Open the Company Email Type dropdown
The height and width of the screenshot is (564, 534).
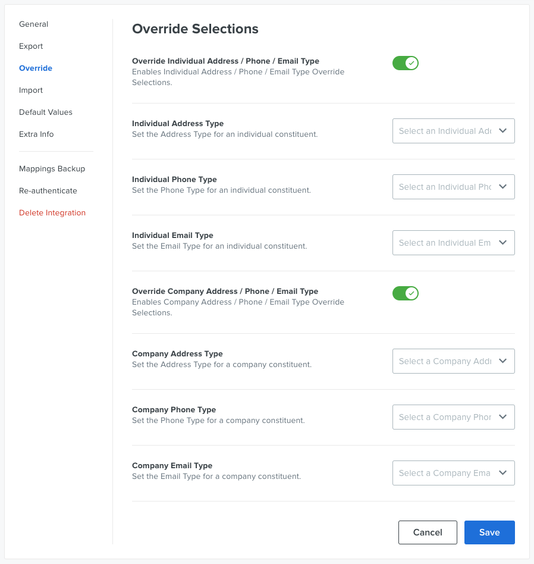454,473
